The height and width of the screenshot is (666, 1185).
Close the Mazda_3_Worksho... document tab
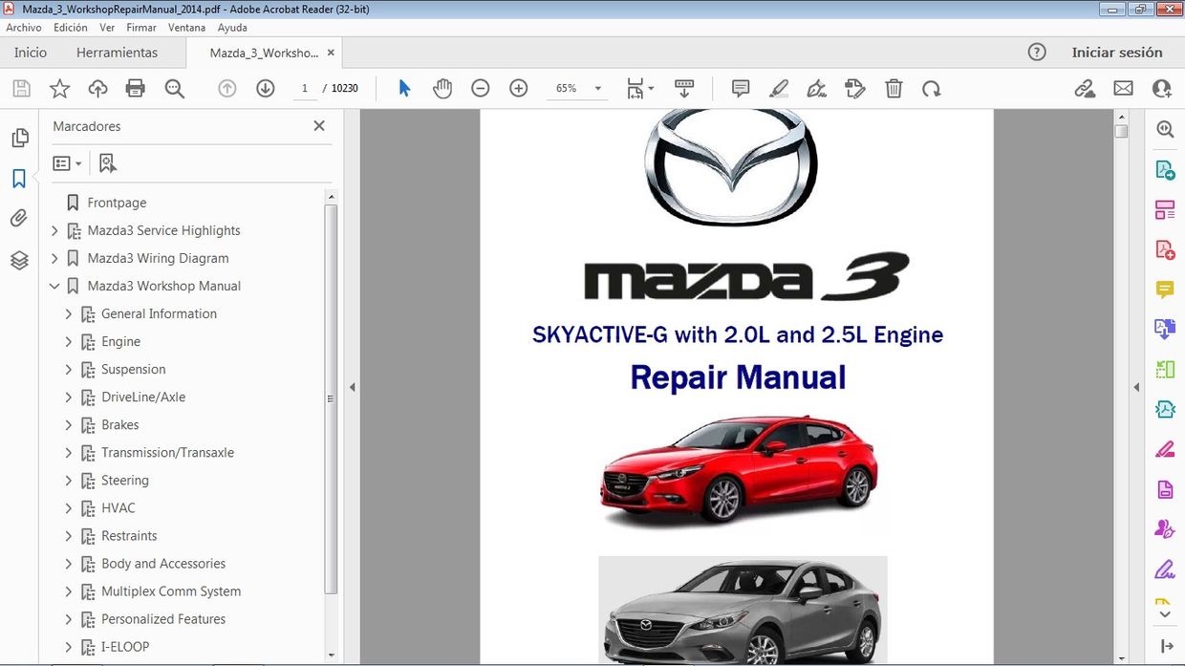[x=331, y=53]
